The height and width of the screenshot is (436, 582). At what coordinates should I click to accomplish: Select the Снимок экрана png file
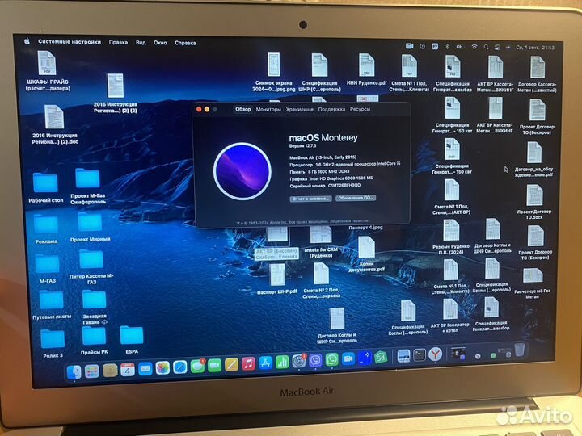pyautogui.click(x=274, y=72)
